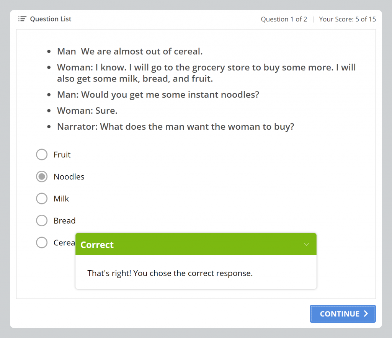Click the Milk answer label text
The image size is (392, 338).
click(61, 199)
